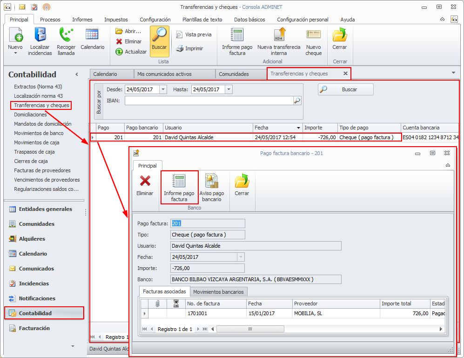Click the broadcast signal icon in title bar
464x358 pixels.
click(x=47, y=7)
